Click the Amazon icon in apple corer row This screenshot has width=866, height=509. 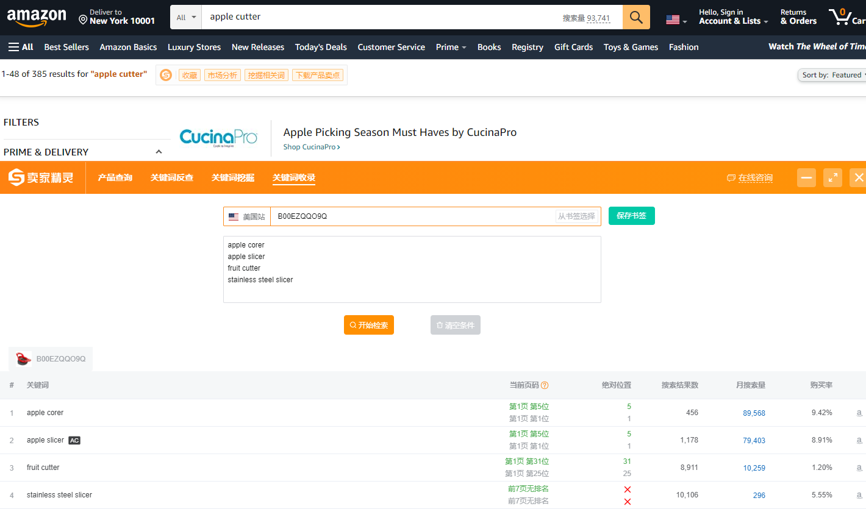[859, 413]
